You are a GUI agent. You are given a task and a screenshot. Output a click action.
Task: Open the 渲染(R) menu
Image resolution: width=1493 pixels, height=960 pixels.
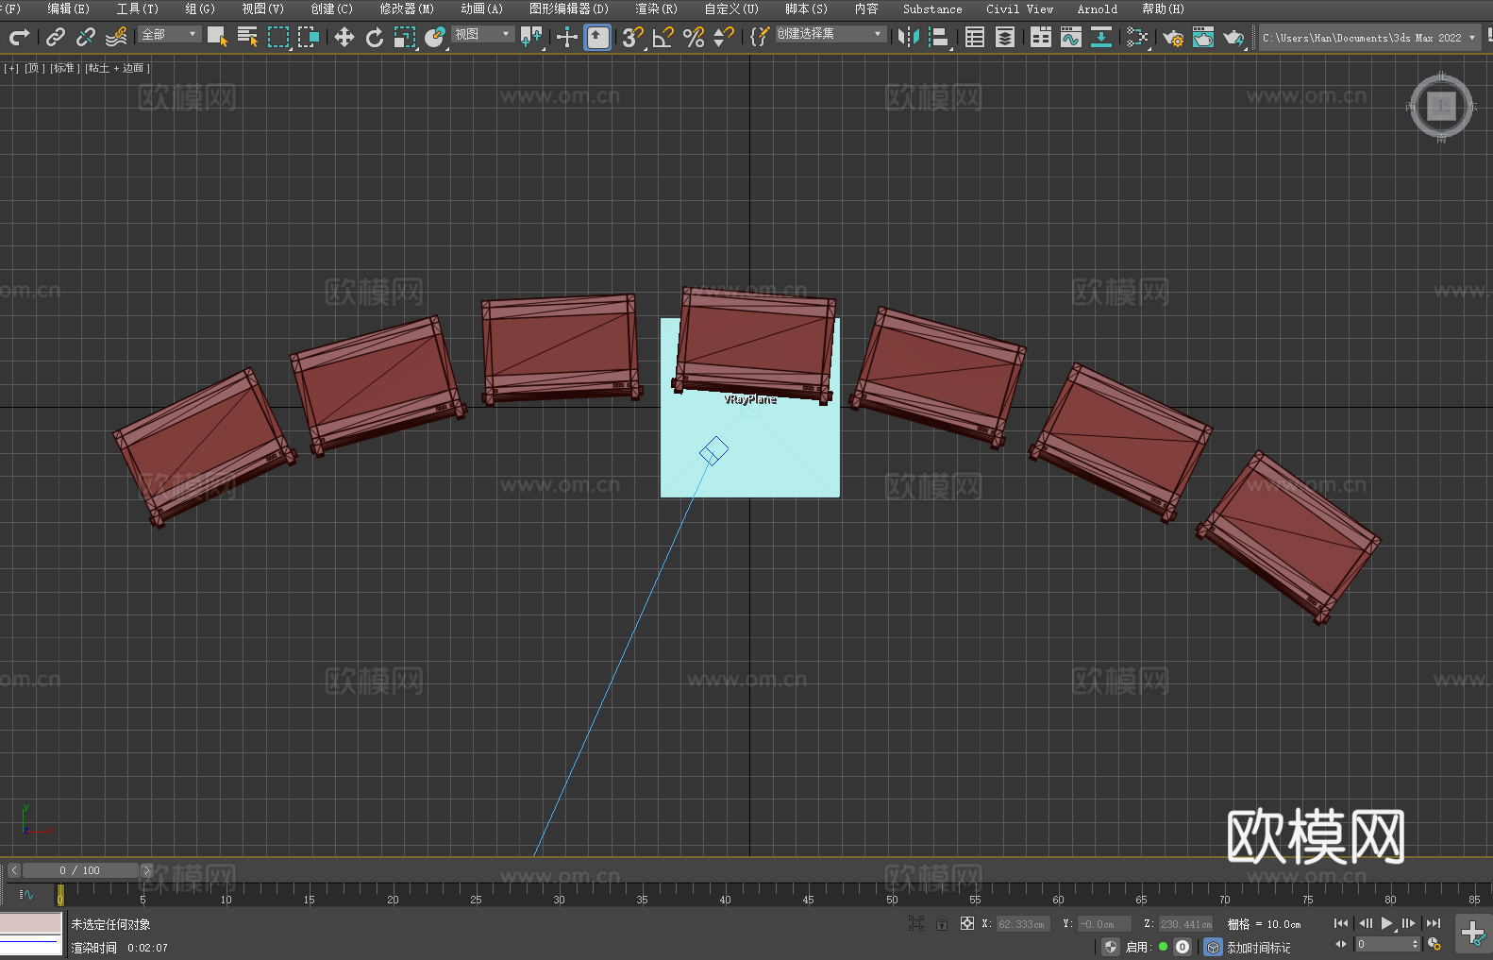656,8
